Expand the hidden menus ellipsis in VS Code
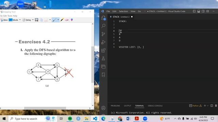This screenshot has height=122, width=218. (x=145, y=11)
